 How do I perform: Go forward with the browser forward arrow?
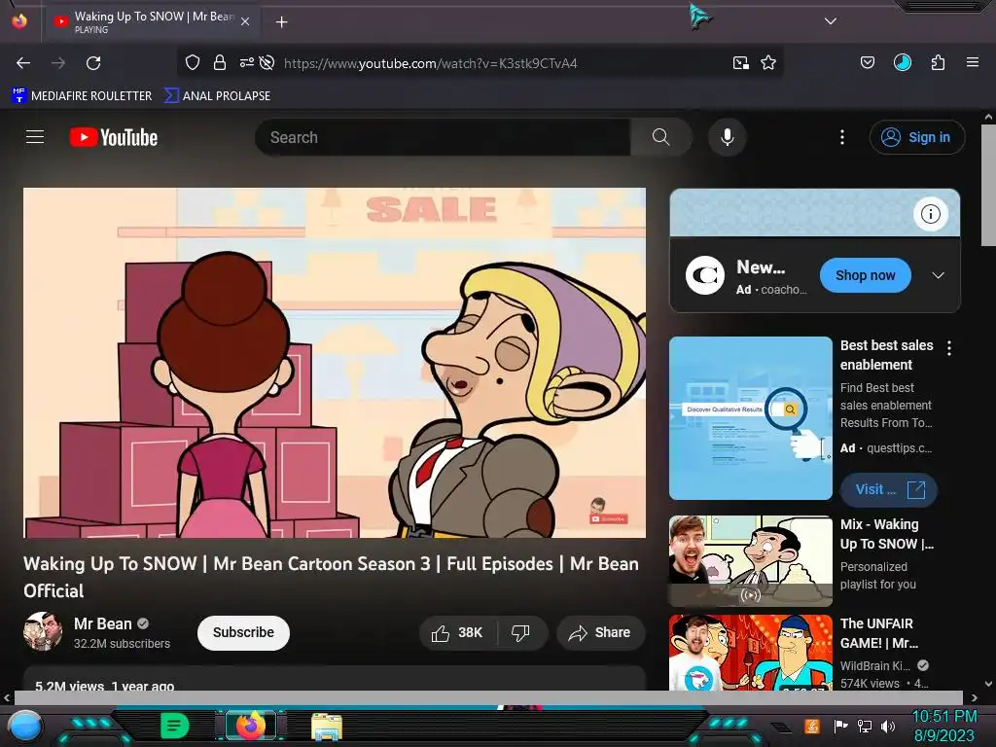(x=58, y=63)
